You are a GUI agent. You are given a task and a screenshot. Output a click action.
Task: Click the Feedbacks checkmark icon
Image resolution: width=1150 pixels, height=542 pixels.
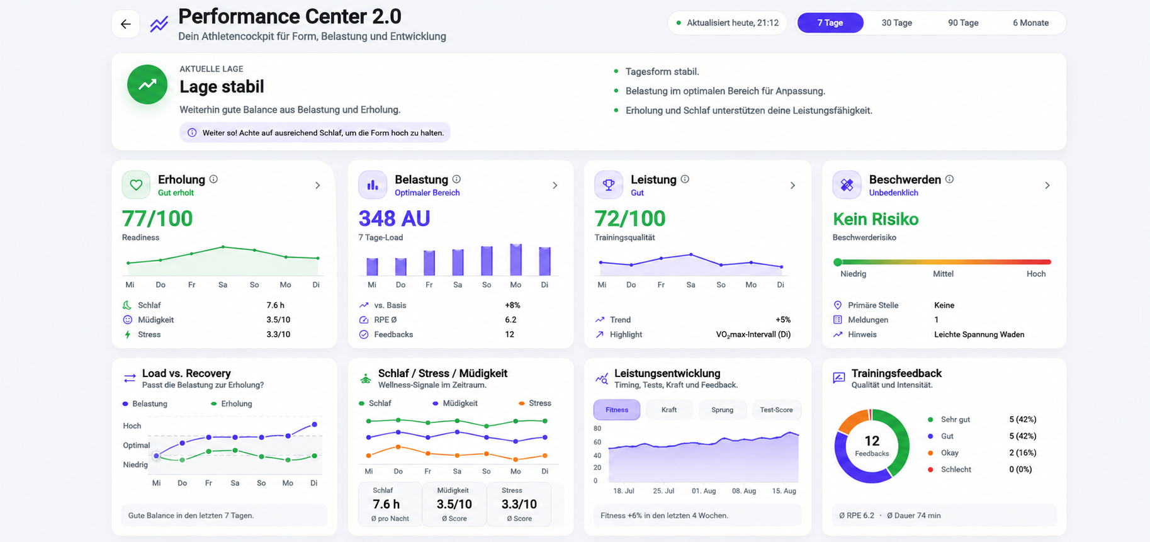[x=364, y=335]
